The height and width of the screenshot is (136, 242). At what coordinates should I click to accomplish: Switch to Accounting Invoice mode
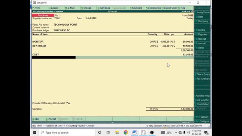pos(202,96)
